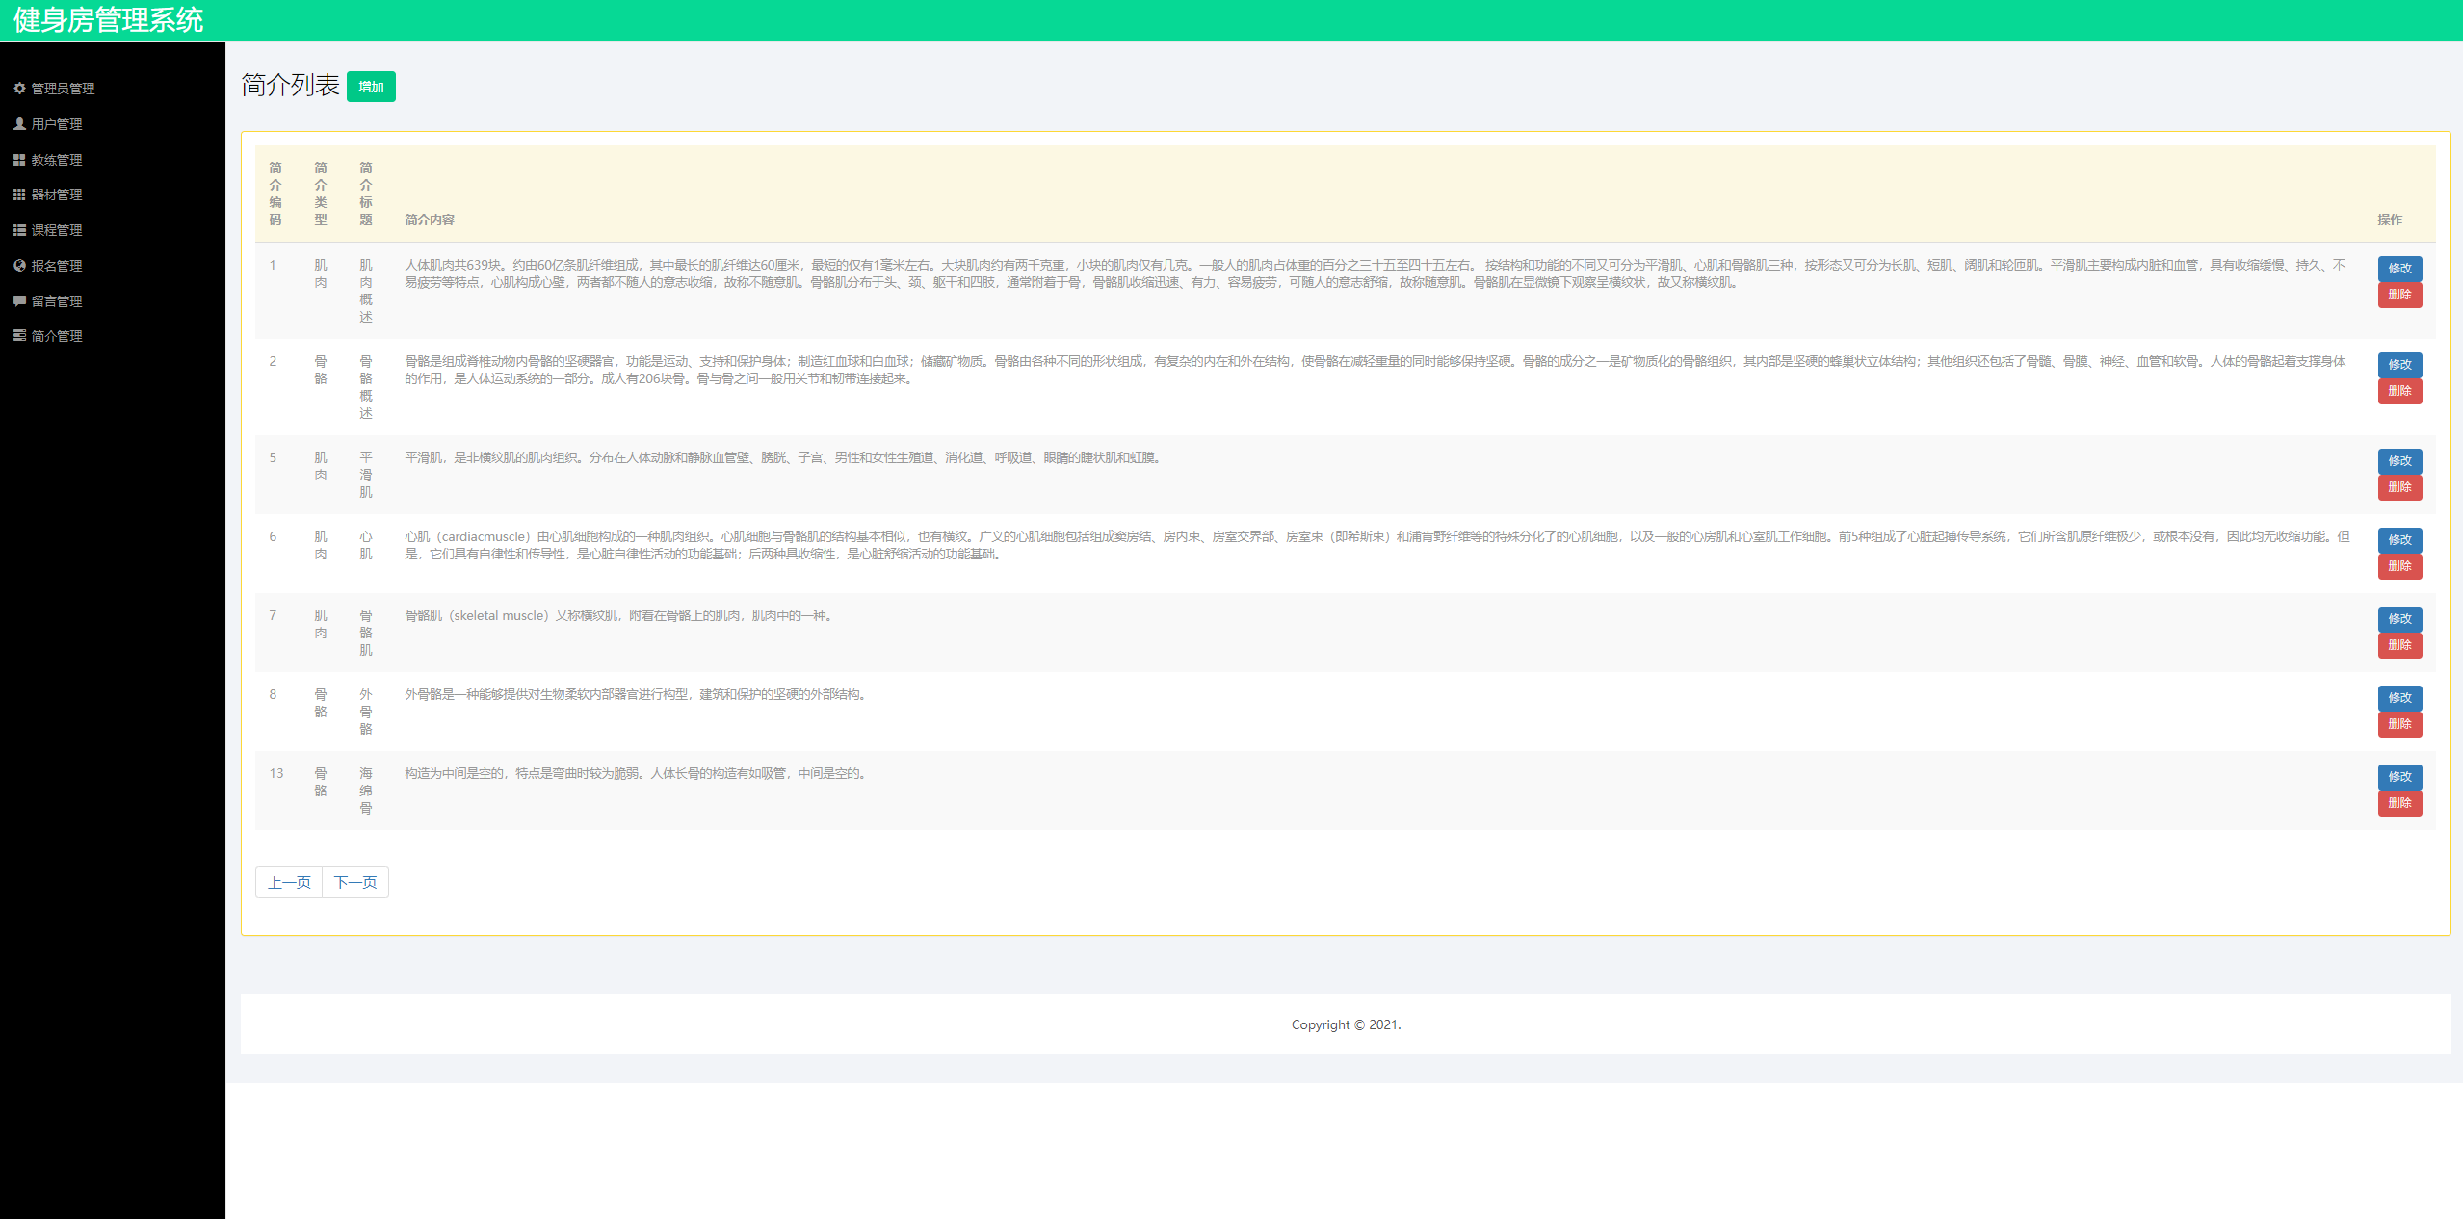The image size is (2463, 1219).
Task: Open the 用户管理 sidebar menu
Action: [56, 124]
